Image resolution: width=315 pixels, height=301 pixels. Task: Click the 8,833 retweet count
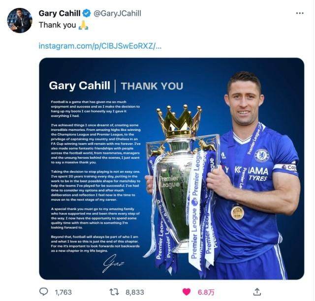pos(135,292)
